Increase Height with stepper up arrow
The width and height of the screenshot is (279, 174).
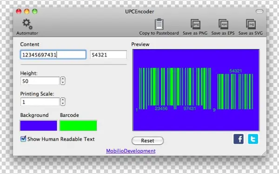(63, 79)
